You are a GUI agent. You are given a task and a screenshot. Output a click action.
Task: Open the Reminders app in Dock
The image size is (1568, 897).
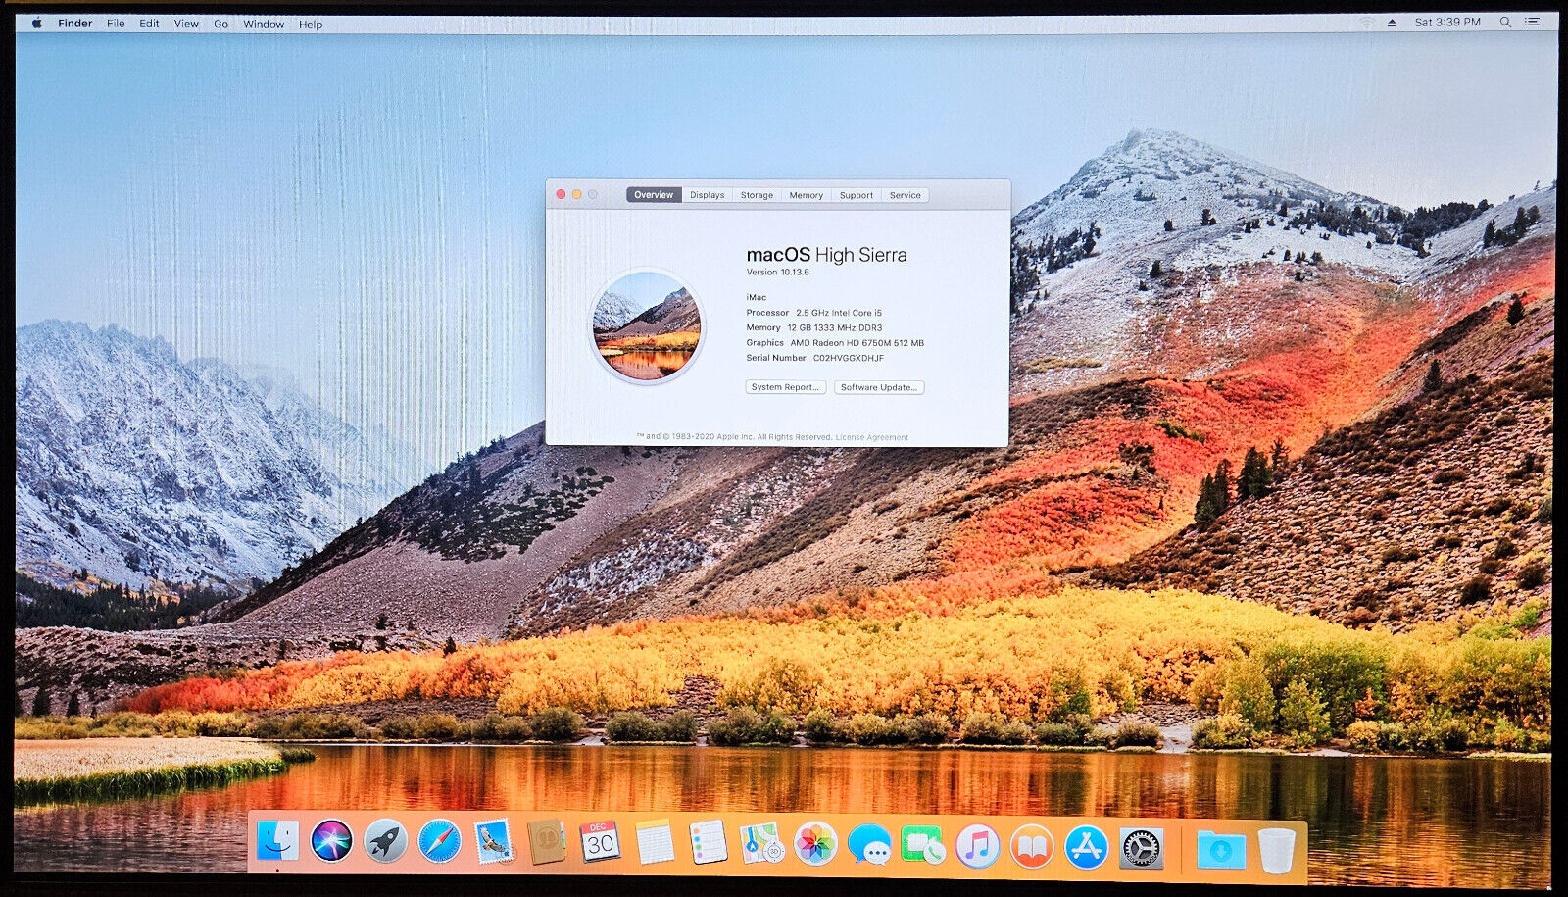[708, 842]
